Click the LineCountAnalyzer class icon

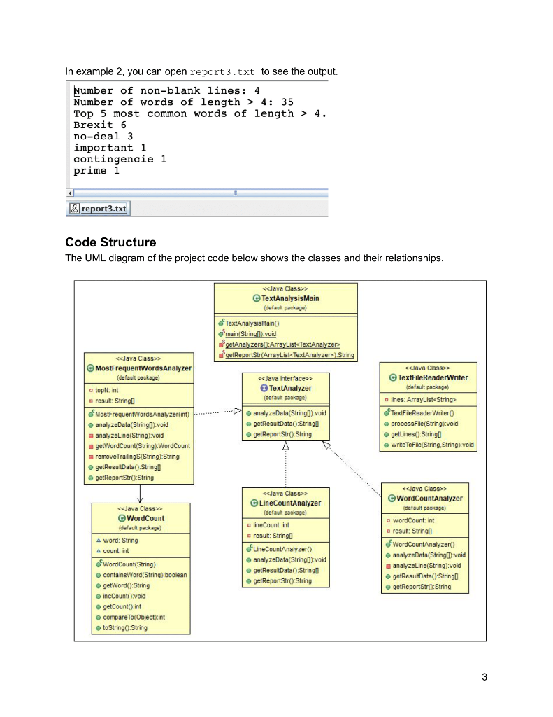[x=254, y=503]
